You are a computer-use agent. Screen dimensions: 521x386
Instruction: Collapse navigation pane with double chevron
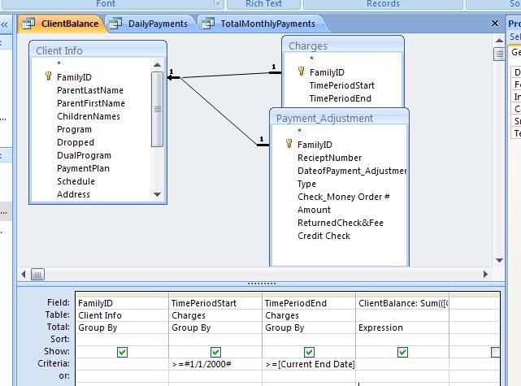click(x=4, y=24)
